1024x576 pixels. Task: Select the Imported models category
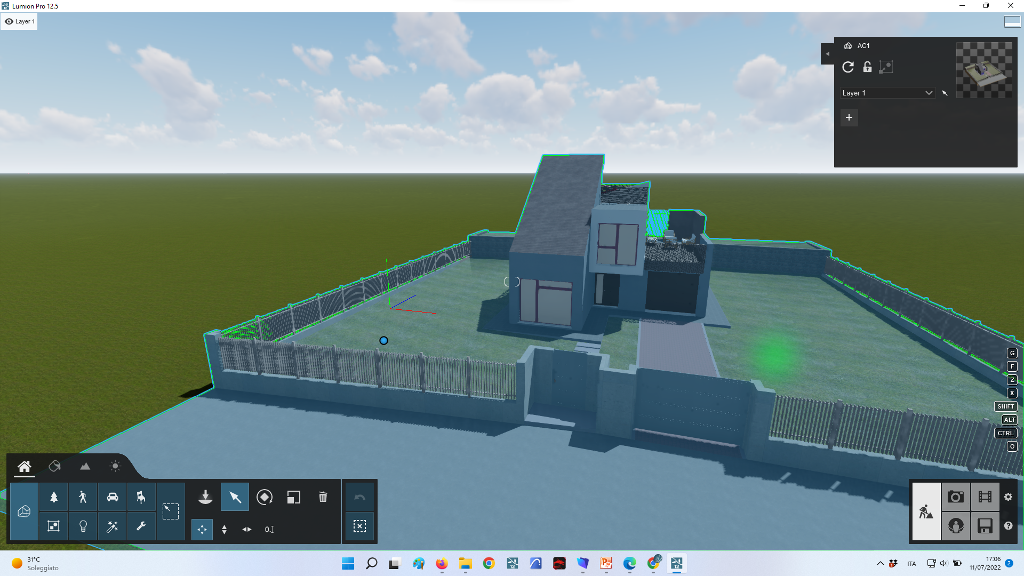[24, 511]
